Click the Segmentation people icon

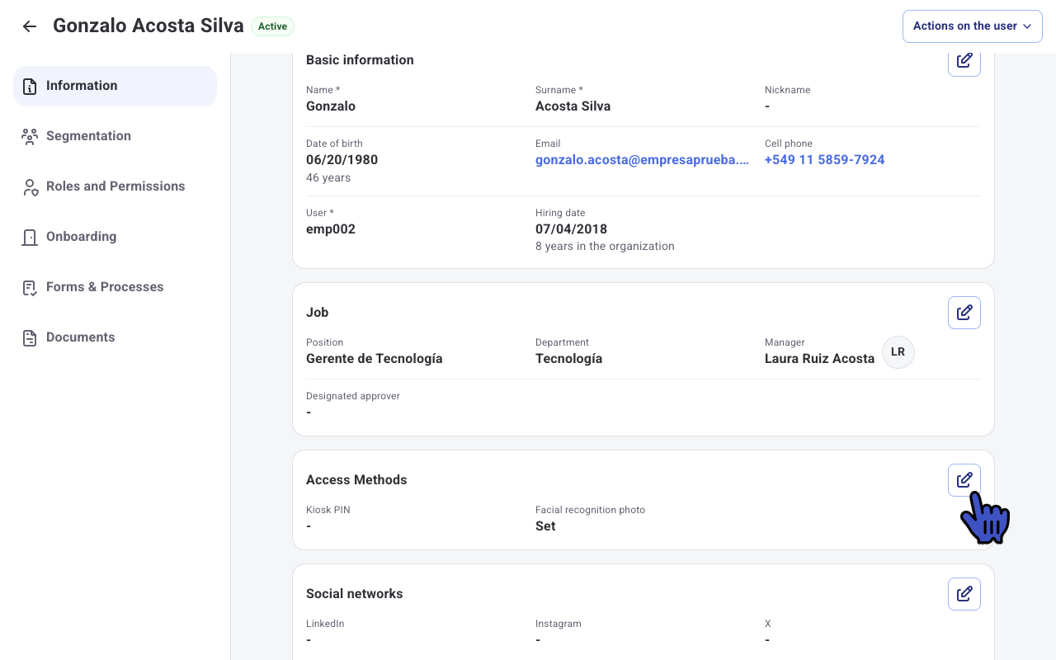pos(30,137)
